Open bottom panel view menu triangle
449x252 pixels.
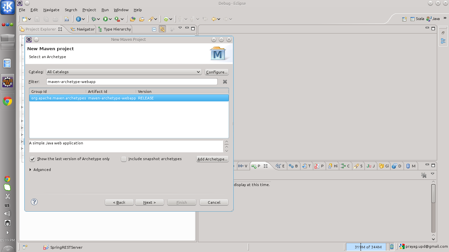pyautogui.click(x=433, y=174)
